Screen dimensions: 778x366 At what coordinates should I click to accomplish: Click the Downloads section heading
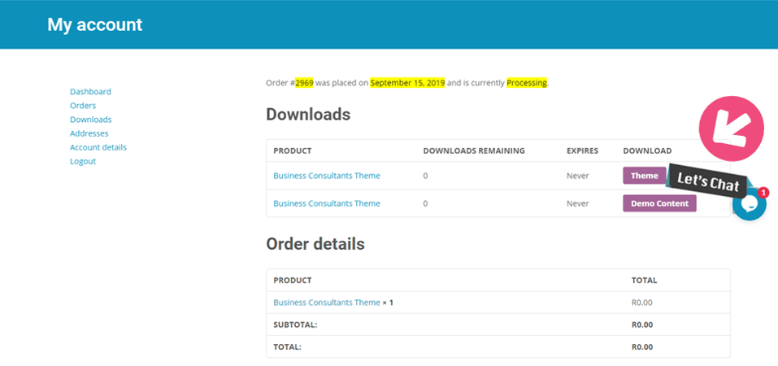308,115
